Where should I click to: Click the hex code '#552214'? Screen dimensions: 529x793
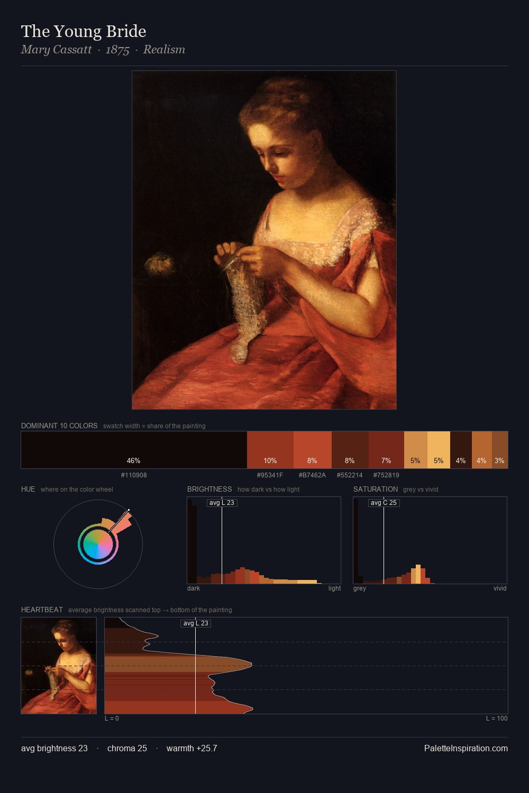point(350,475)
